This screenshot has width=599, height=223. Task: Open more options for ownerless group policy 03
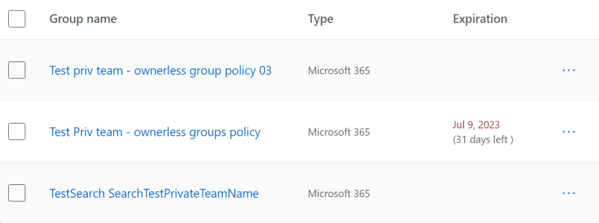click(569, 70)
